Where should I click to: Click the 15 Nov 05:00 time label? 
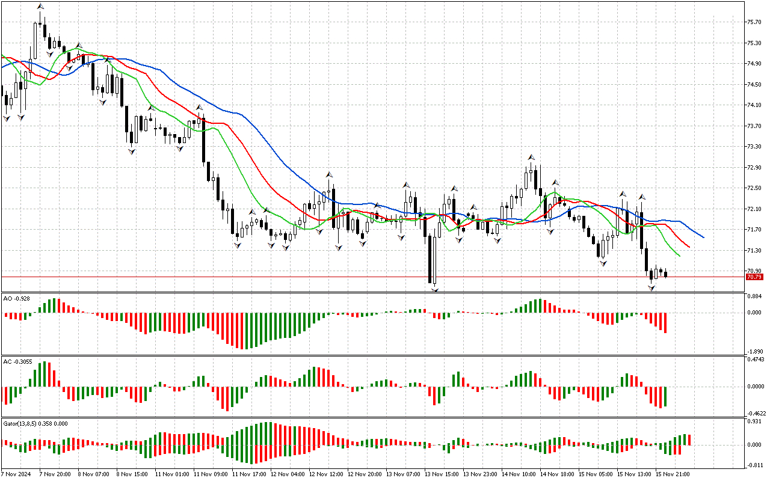[597, 474]
